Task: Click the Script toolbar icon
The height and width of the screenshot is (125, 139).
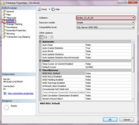Action: click(39, 9)
